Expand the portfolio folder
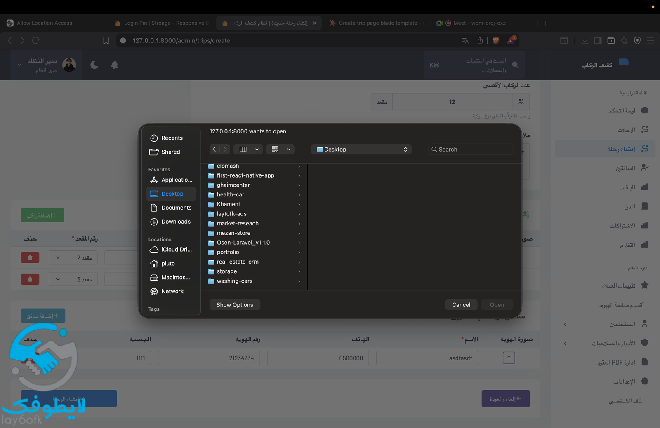Image resolution: width=660 pixels, height=428 pixels. coord(299,253)
